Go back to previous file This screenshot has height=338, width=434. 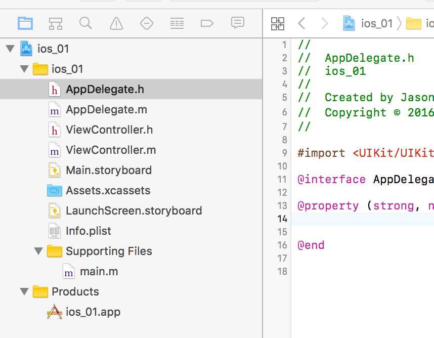click(301, 23)
